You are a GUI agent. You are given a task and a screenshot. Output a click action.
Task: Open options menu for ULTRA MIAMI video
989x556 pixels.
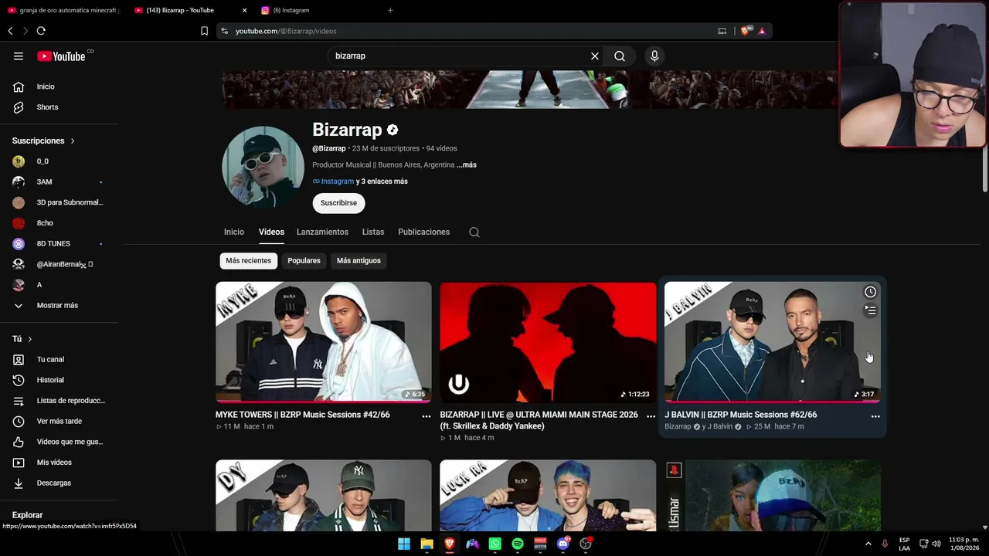tap(651, 416)
